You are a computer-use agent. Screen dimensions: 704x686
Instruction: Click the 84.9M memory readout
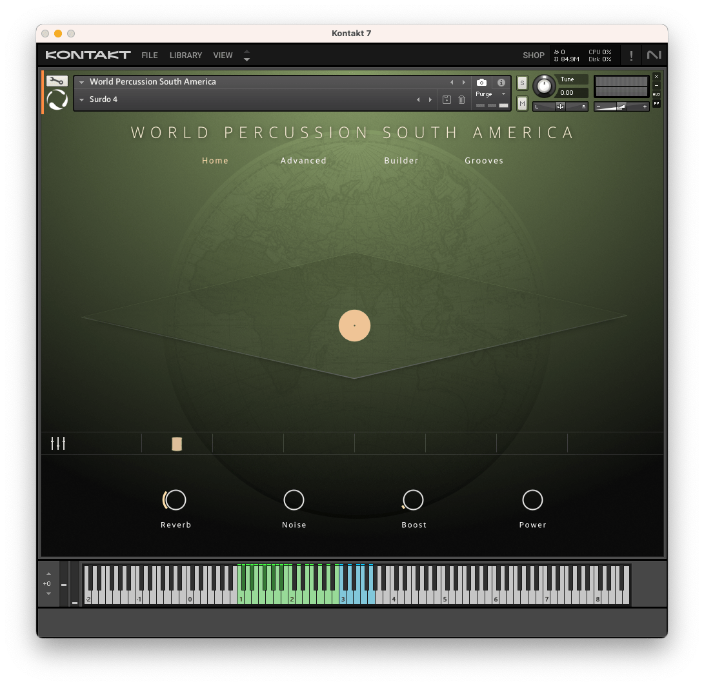pos(567,59)
